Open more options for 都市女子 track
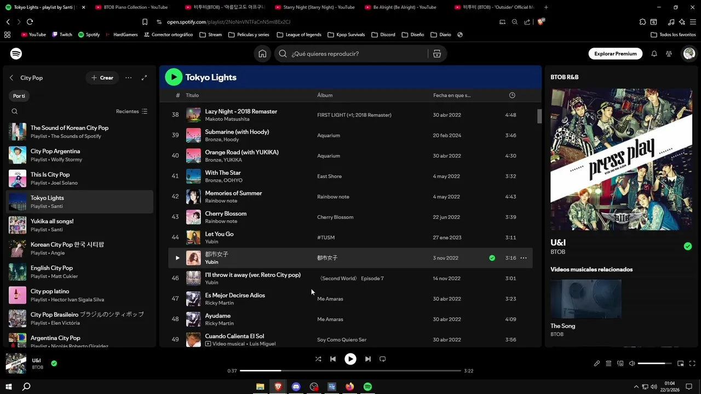Screen dimensions: 701x394 (x=524, y=258)
